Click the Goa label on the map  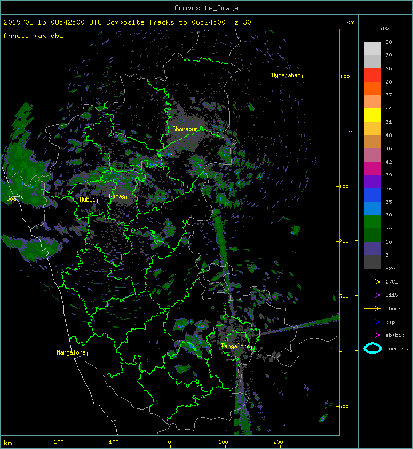(13, 198)
